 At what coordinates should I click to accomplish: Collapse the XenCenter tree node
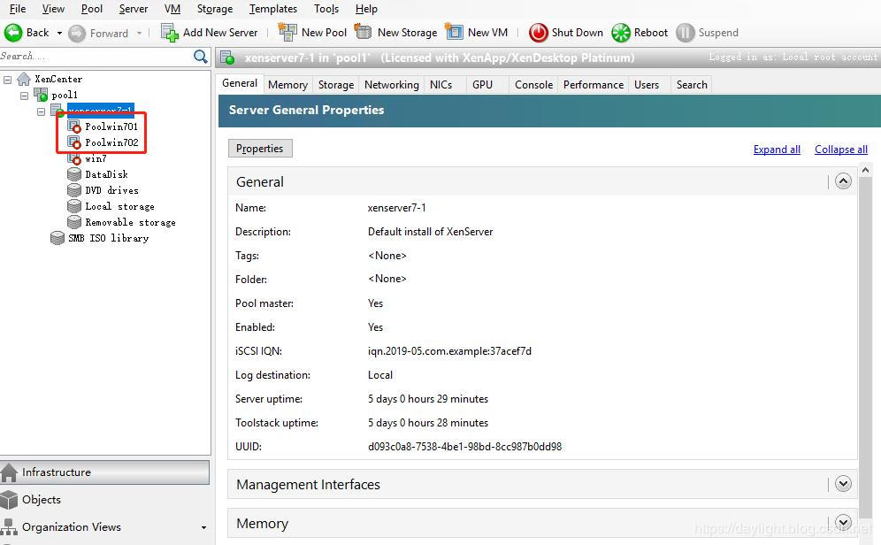coord(7,80)
